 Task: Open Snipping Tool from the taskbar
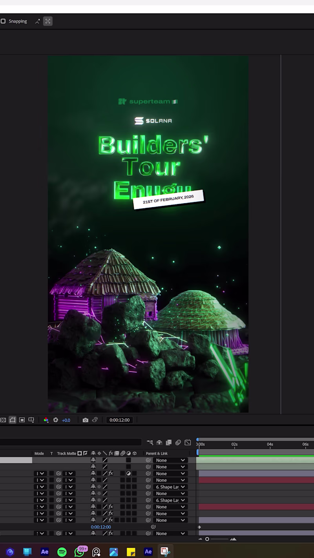tap(165, 552)
